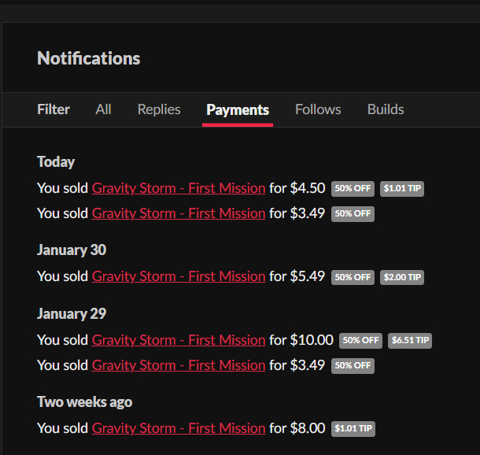Click the $1.01 TIP badge under Today
Viewport: 480px width, 455px height.
click(402, 189)
